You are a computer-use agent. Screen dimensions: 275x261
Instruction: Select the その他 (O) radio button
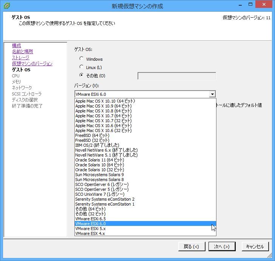click(x=81, y=75)
